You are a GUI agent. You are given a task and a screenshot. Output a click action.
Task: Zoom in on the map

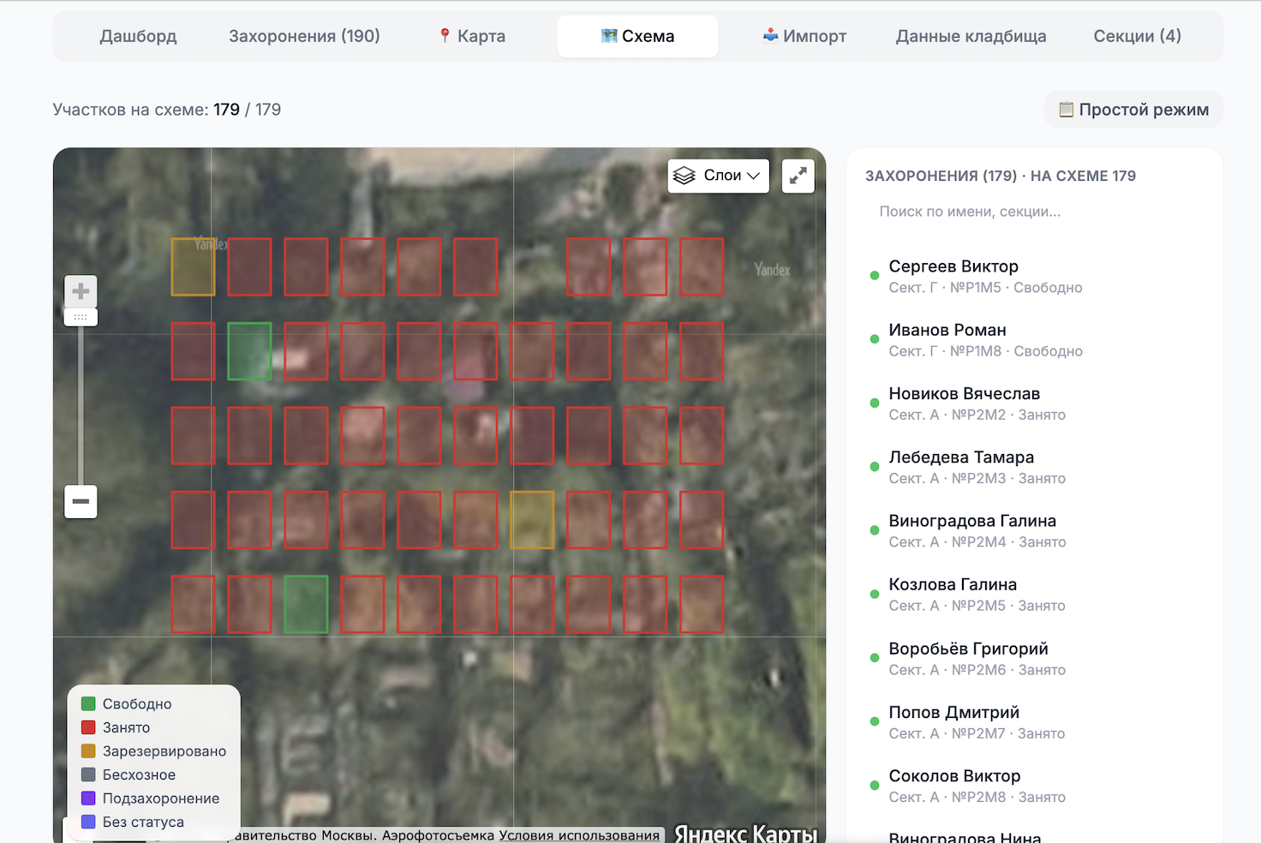pyautogui.click(x=81, y=291)
